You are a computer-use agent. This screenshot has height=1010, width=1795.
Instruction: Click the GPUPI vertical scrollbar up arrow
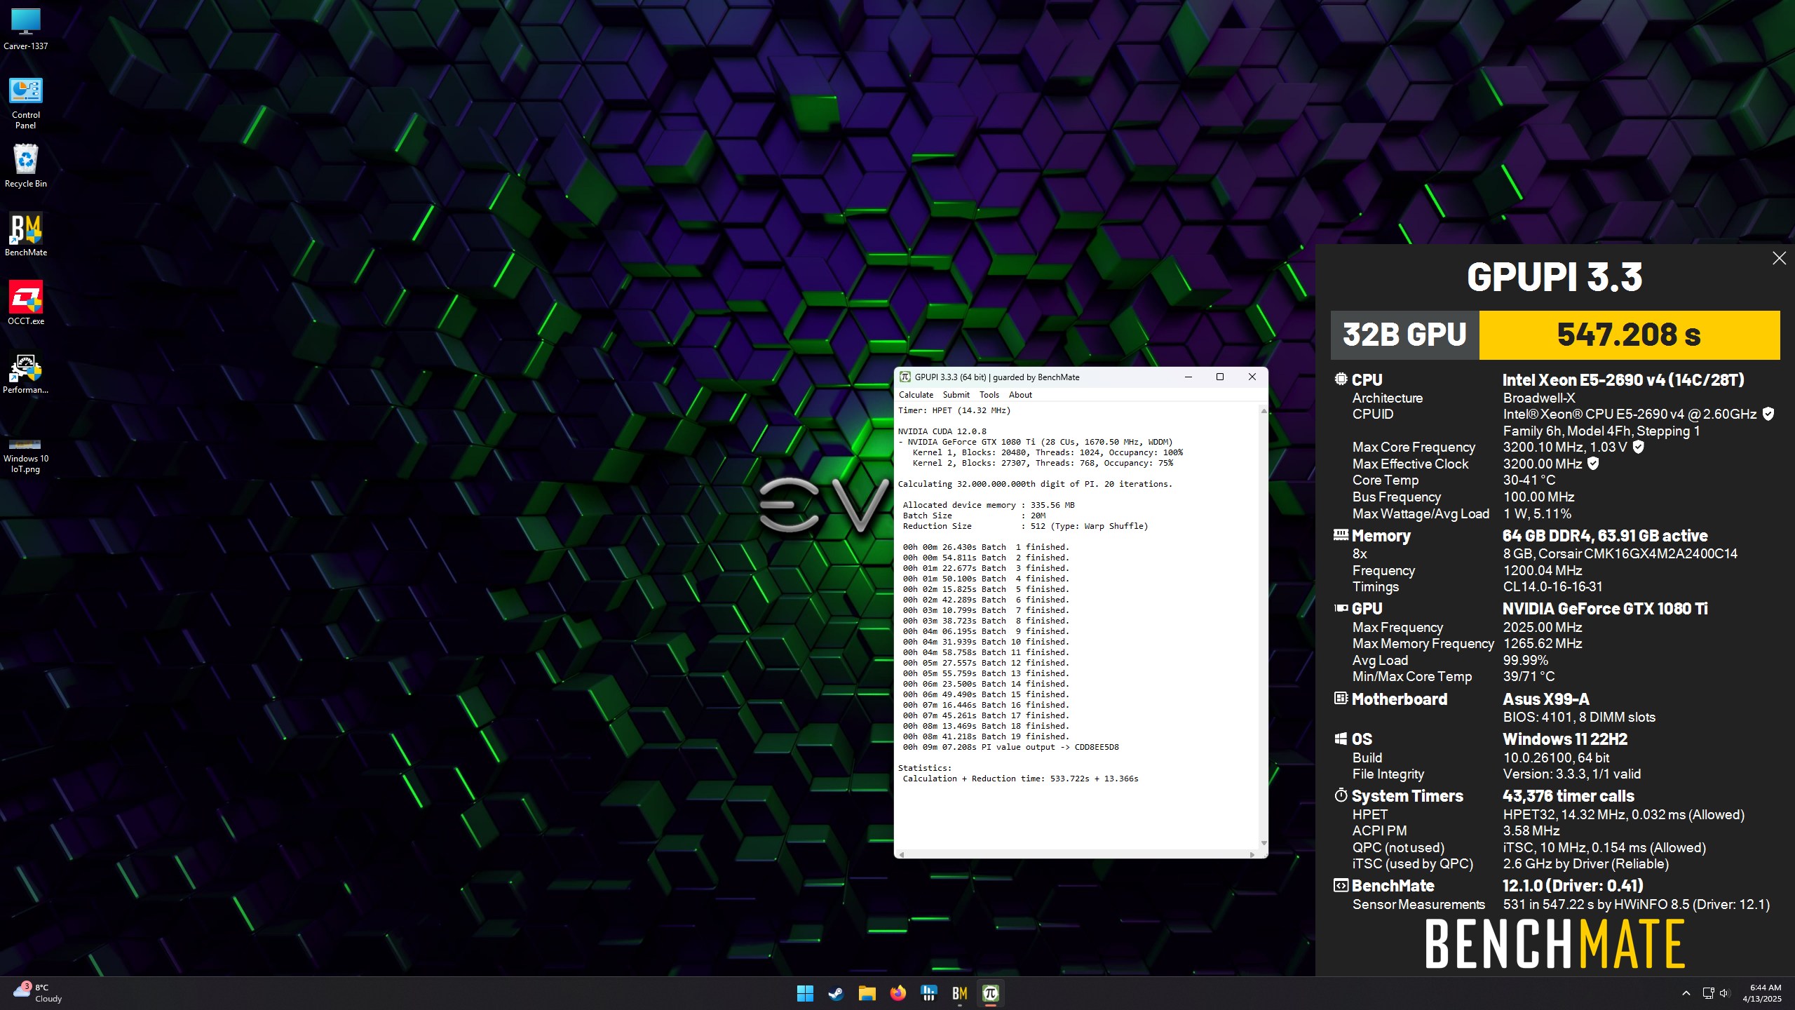point(1264,411)
